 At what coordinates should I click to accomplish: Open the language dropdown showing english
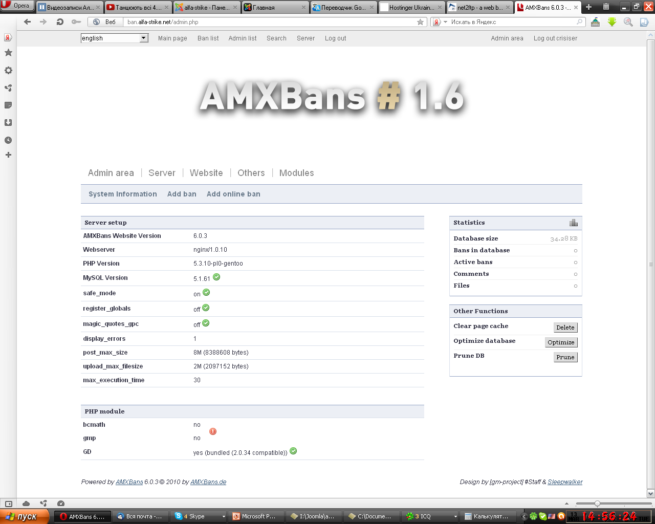[115, 38]
